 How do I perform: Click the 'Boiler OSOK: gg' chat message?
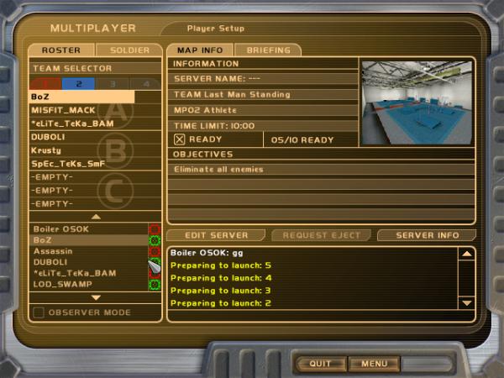pos(207,253)
